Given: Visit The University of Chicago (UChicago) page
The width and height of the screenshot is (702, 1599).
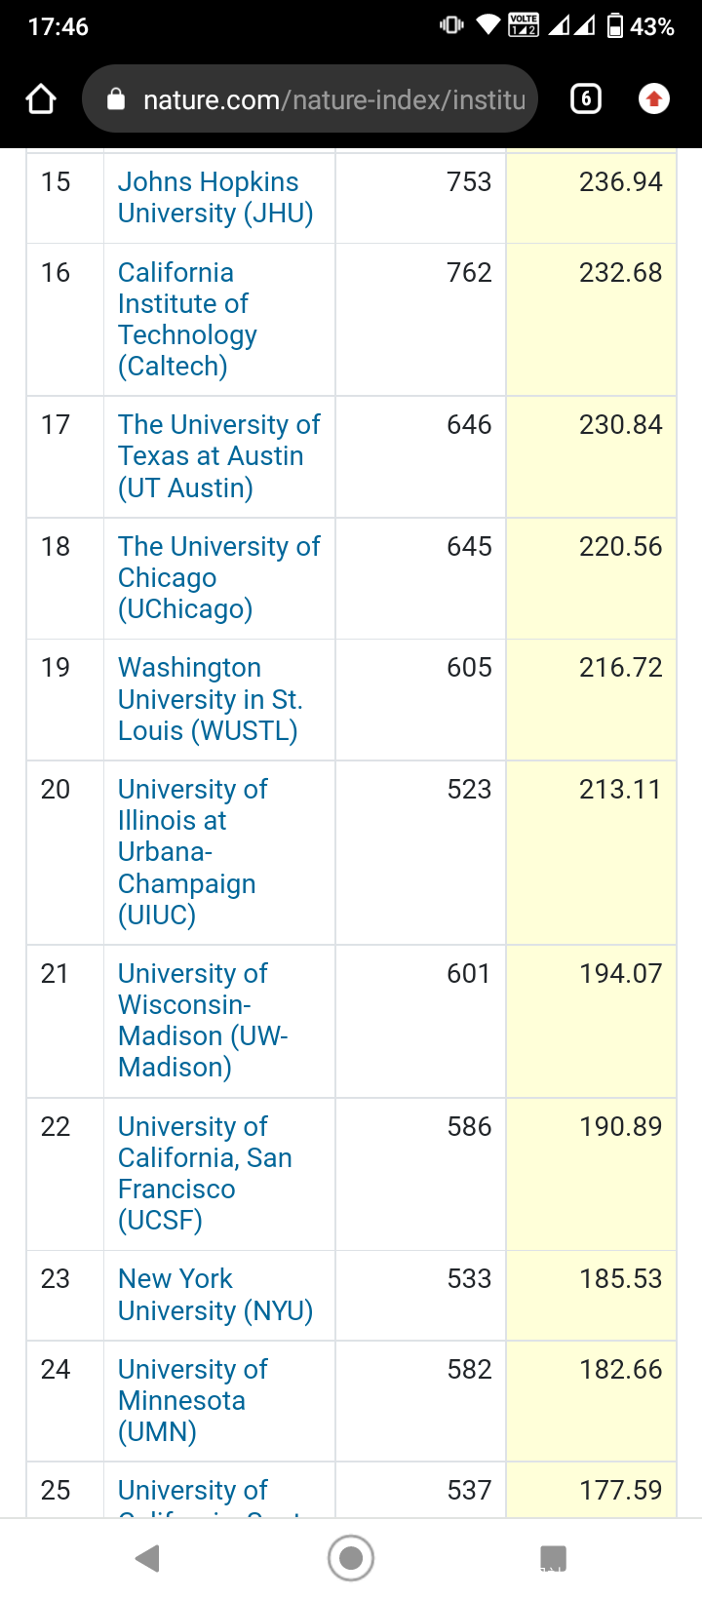Looking at the screenshot, I should coord(218,577).
